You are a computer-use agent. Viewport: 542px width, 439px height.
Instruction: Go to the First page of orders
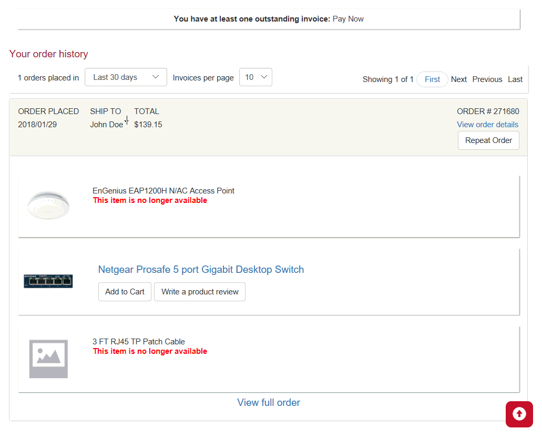pyautogui.click(x=432, y=79)
